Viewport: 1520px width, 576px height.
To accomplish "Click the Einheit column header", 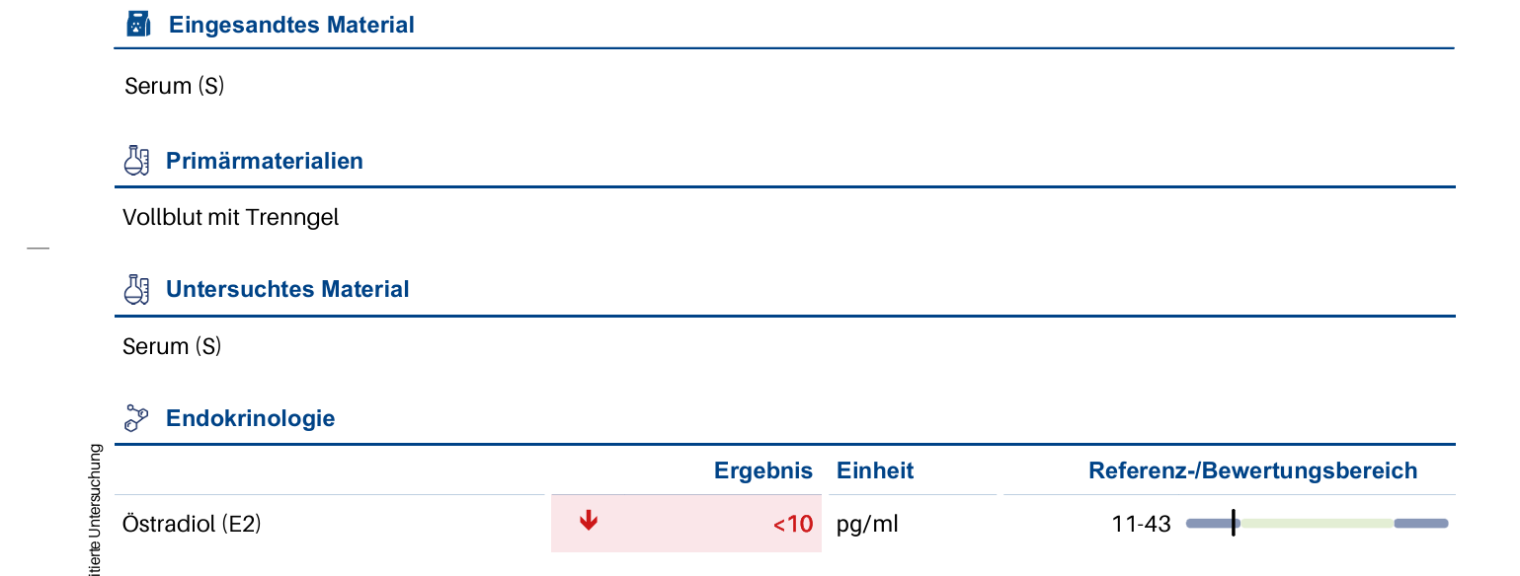I will tap(875, 470).
